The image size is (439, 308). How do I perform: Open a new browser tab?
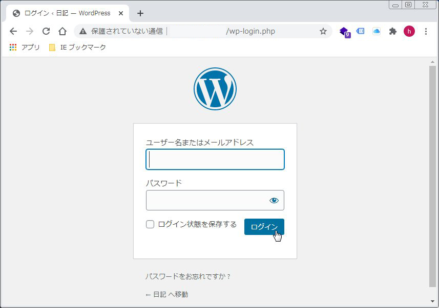pos(140,13)
